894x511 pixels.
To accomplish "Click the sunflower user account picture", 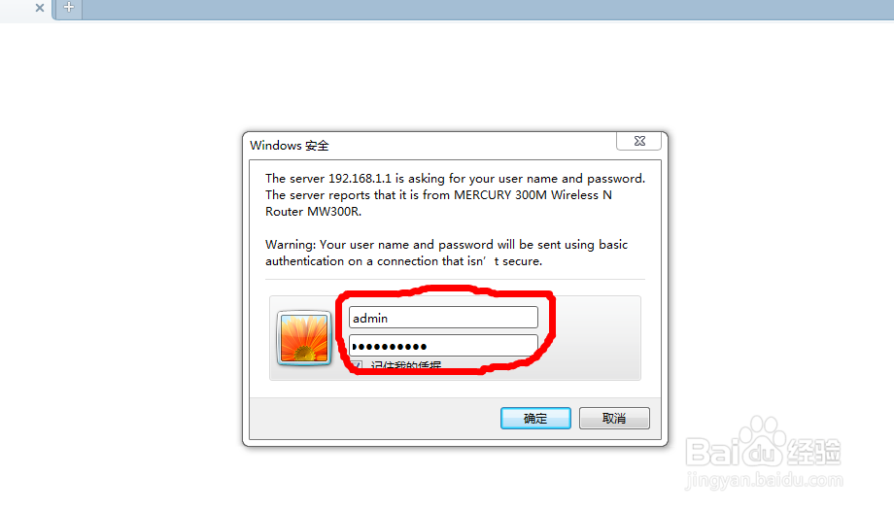I will tap(304, 338).
